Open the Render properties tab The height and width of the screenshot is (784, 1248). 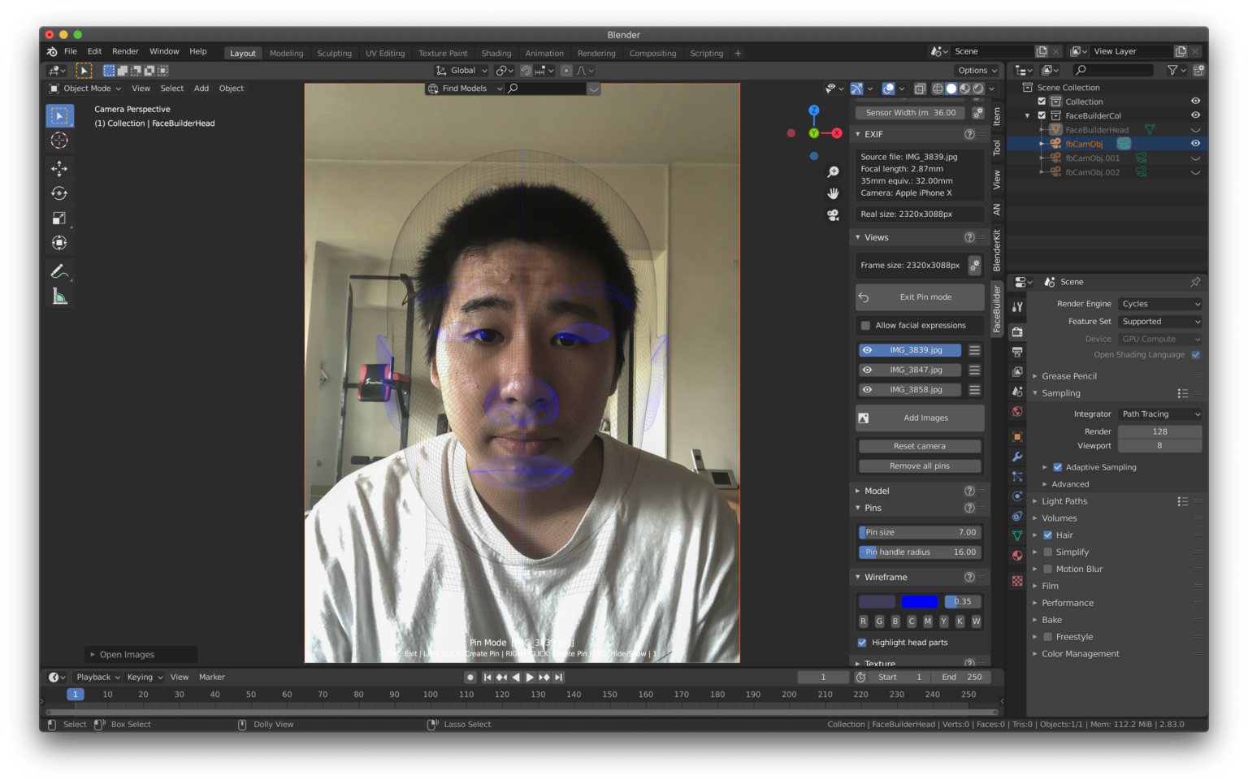(x=1017, y=331)
